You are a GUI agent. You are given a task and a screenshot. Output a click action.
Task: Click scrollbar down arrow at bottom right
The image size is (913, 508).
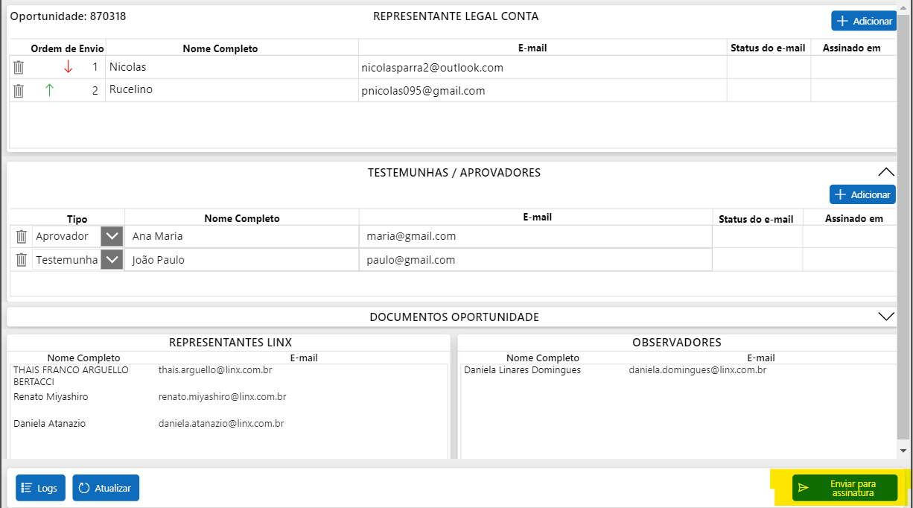903,451
